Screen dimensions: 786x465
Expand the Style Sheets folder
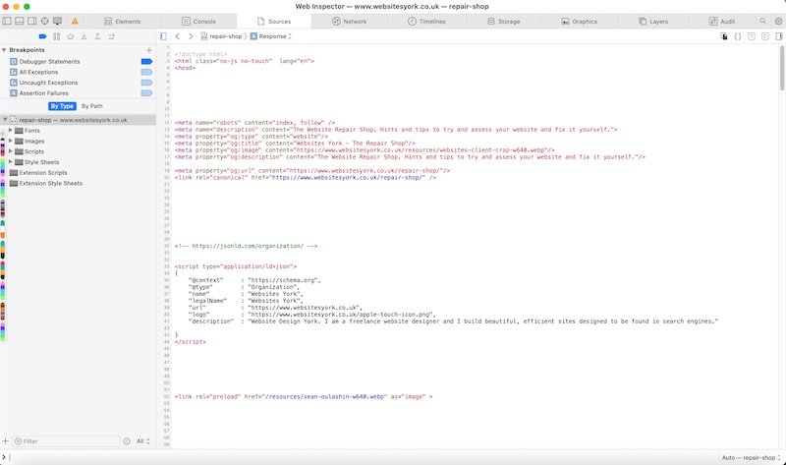pos(10,161)
